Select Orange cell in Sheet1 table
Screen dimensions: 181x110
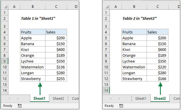(x=33, y=55)
